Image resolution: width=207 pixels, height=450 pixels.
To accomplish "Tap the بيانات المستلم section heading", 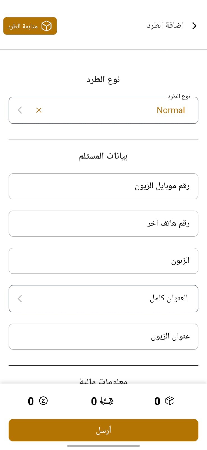I will point(103,156).
